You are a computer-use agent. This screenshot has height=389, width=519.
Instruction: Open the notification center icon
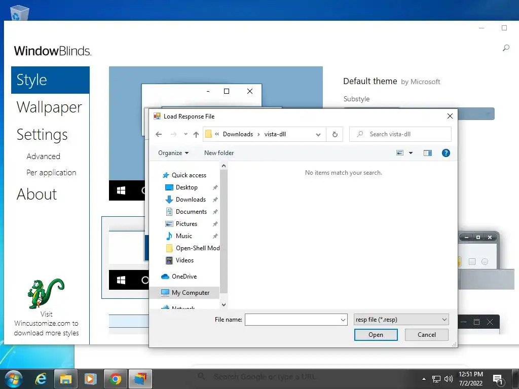(x=498, y=380)
